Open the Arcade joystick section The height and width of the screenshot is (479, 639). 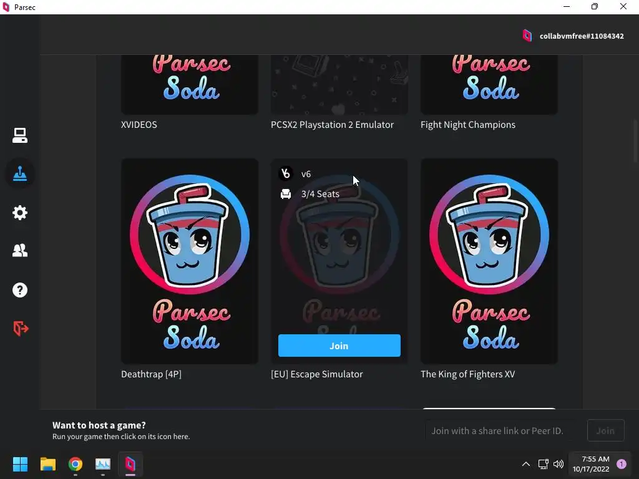coord(19,173)
